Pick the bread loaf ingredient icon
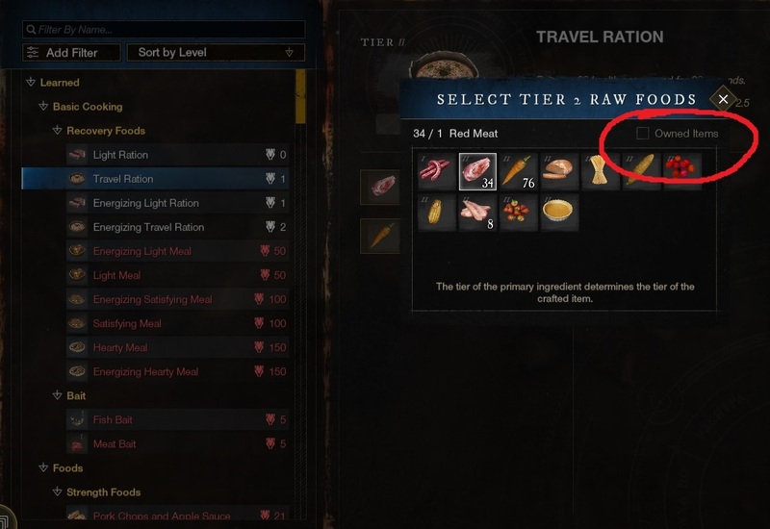 coord(559,171)
